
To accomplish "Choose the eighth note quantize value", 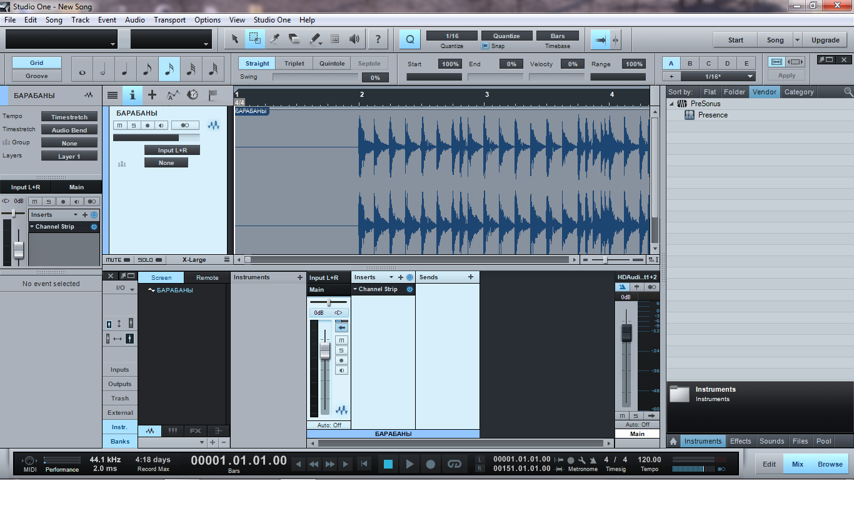I will click(x=148, y=69).
